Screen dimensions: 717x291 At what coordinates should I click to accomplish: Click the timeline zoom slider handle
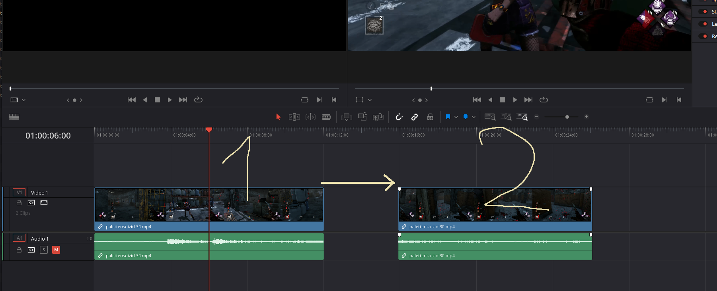click(567, 117)
